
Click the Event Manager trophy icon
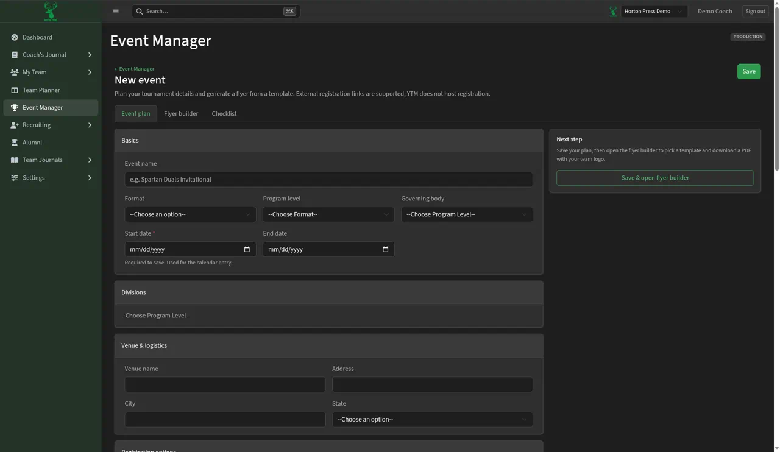pyautogui.click(x=15, y=108)
